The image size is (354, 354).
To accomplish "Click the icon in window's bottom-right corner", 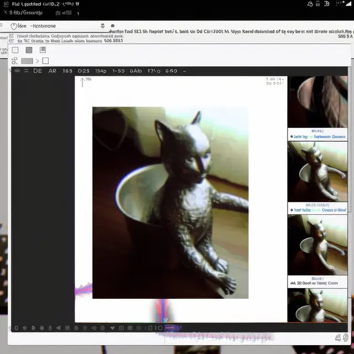I will 345,337.
